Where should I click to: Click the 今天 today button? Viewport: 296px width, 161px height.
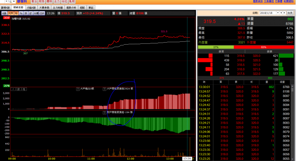point(290,13)
